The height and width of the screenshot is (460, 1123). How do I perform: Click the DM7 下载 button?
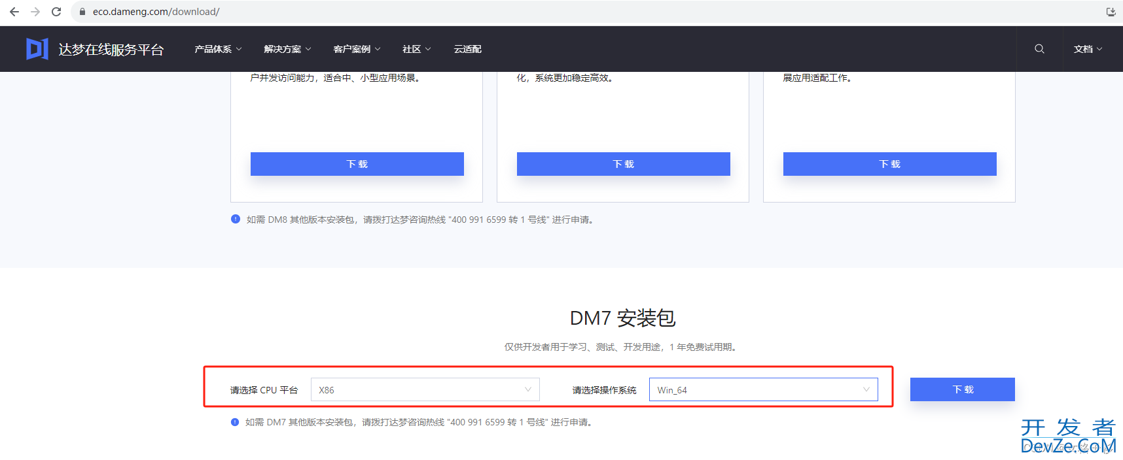pos(963,389)
